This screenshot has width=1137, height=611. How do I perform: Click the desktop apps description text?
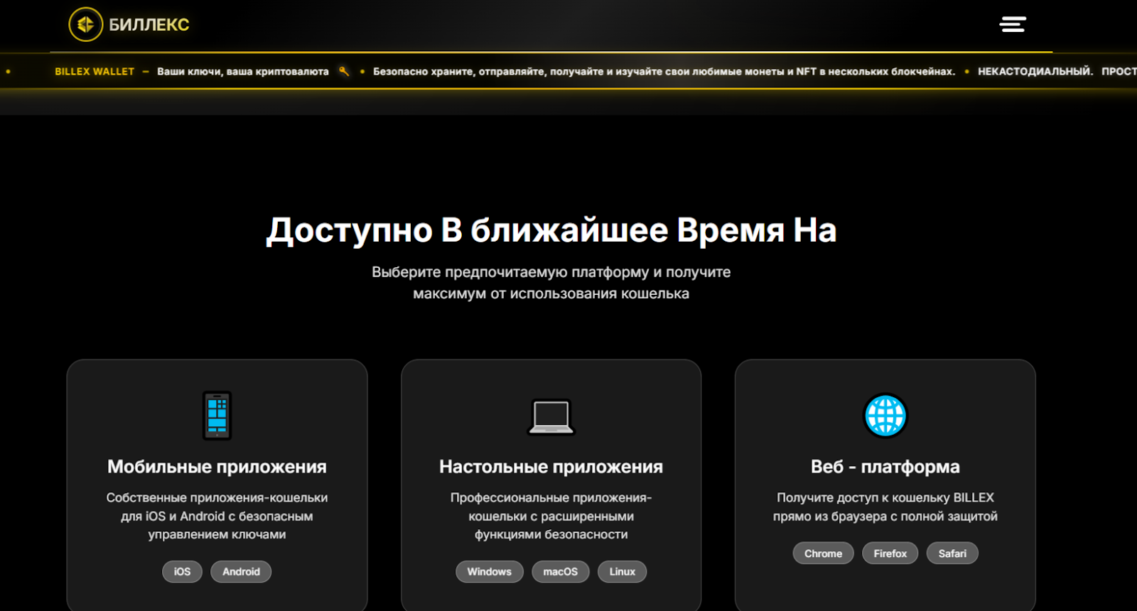point(551,516)
